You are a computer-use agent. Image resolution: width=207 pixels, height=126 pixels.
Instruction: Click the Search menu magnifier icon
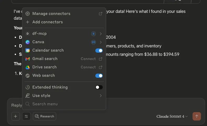coord(28,104)
